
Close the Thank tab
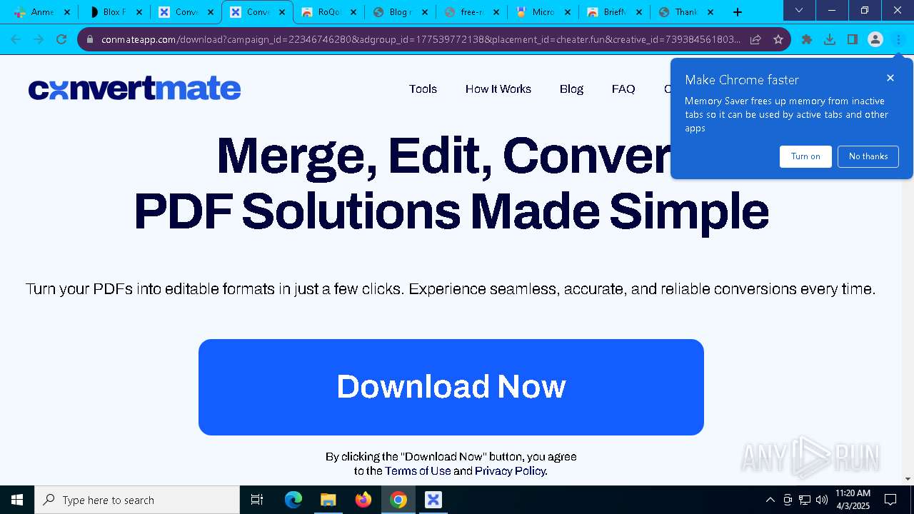point(710,12)
